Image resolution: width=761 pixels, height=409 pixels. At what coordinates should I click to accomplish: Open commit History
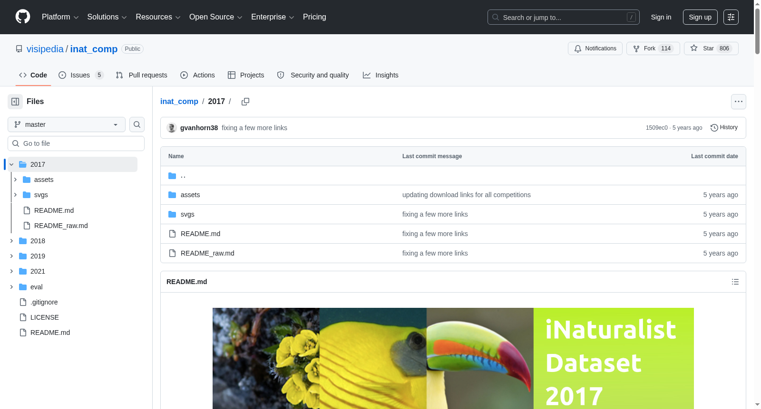pyautogui.click(x=724, y=127)
